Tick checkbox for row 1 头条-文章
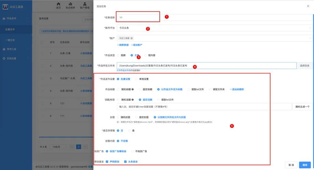314x170 pixels. 42,53
